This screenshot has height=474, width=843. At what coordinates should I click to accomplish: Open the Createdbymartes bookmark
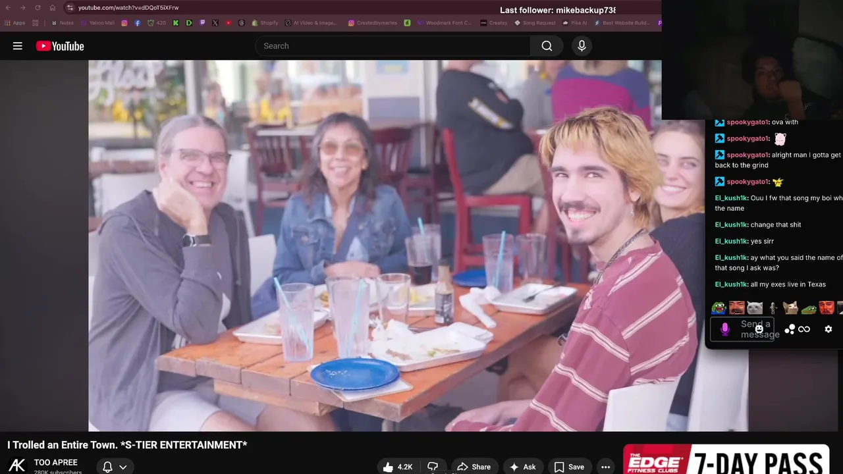click(372, 22)
